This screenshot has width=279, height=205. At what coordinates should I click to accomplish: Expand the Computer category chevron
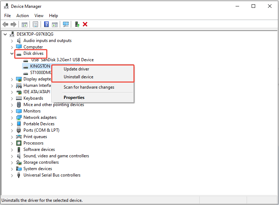(x=12, y=47)
